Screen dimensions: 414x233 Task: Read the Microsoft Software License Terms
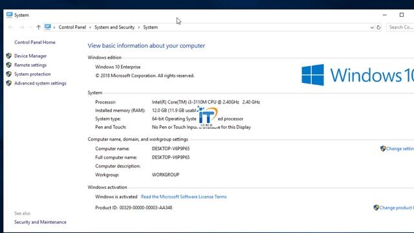pos(184,197)
